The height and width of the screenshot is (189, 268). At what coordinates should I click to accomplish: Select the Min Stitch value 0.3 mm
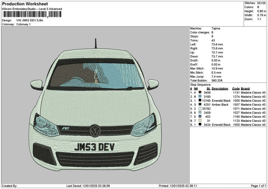pyautogui.click(x=216, y=73)
